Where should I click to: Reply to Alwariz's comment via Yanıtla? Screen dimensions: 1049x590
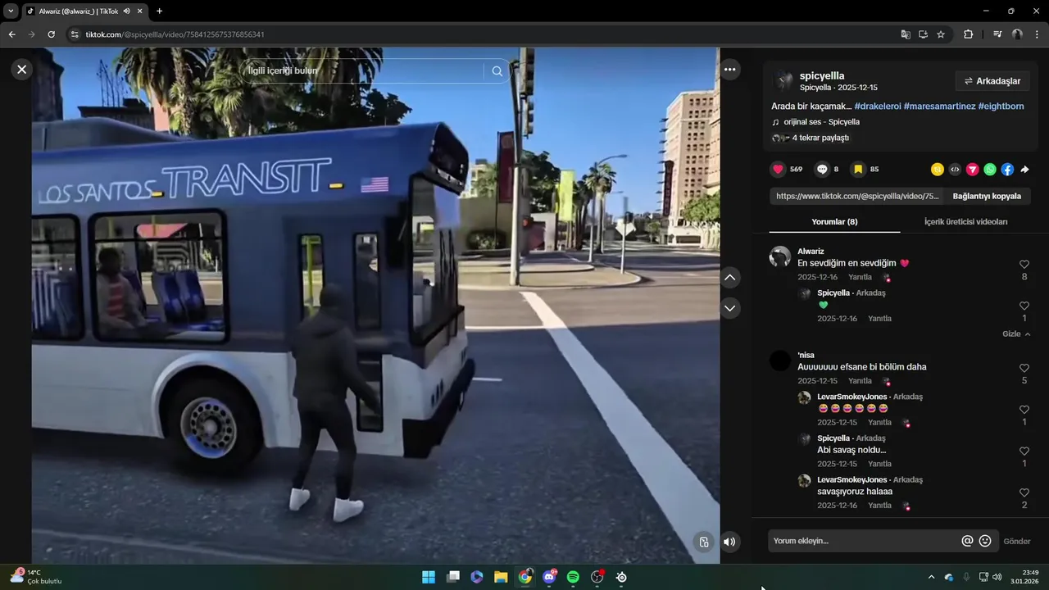[860, 278]
